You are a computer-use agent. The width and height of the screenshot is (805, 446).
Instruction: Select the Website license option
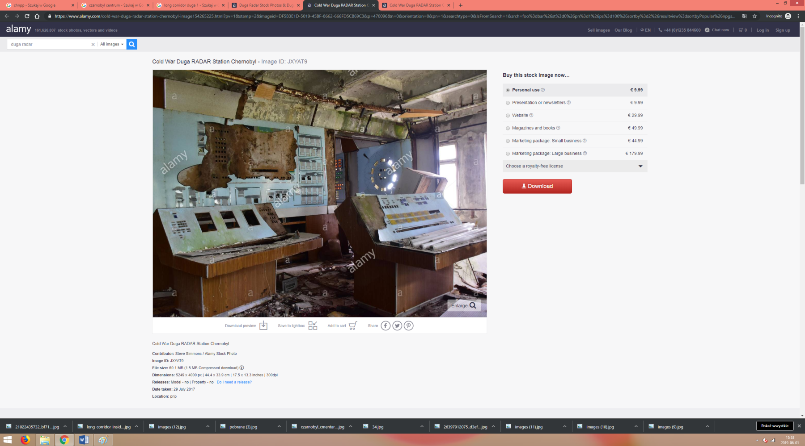click(508, 116)
